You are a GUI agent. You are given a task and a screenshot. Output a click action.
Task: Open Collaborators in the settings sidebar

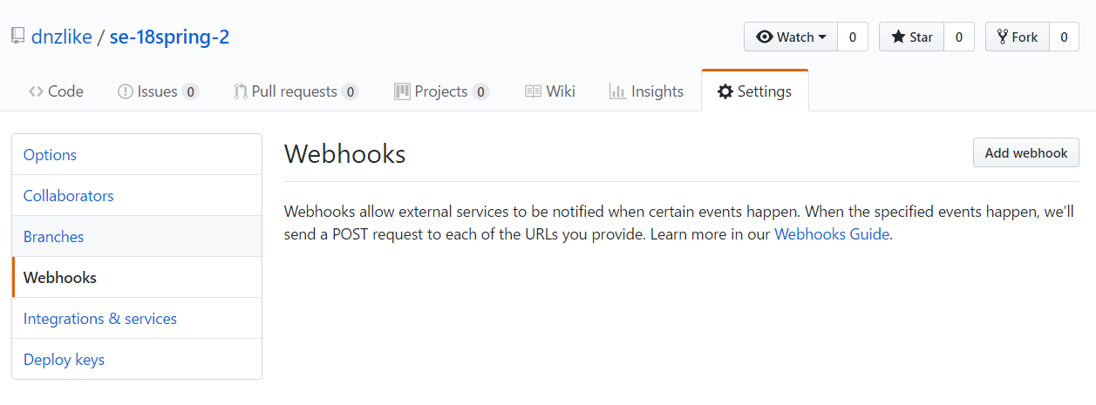137,195
